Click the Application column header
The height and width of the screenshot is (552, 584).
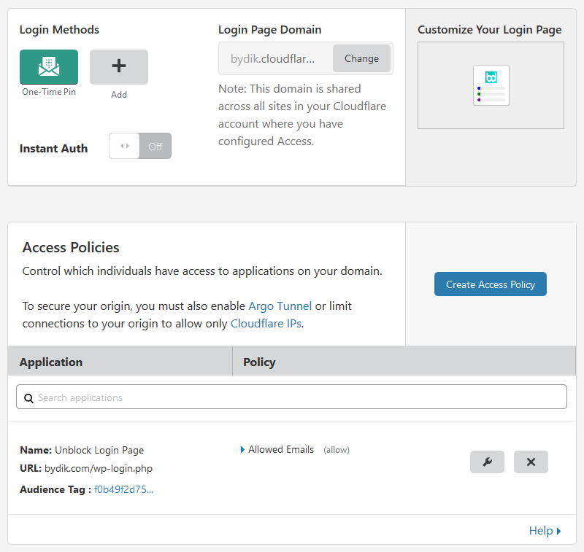coord(50,362)
